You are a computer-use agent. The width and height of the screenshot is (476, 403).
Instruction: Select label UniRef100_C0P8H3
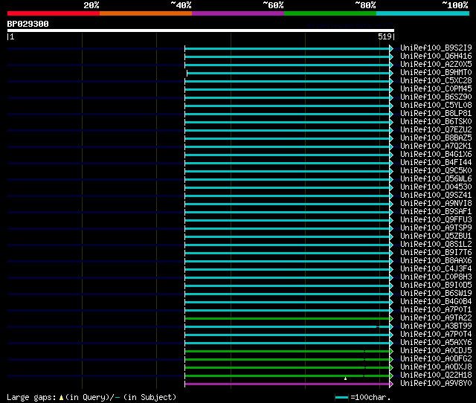436,277
